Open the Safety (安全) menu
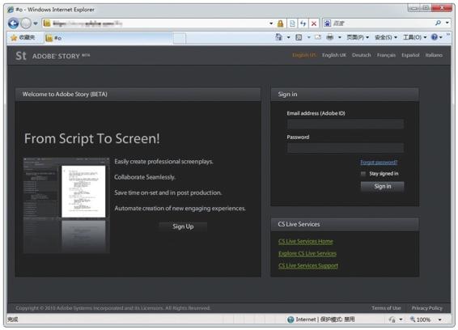Viewport: 458px width, 330px height. click(386, 37)
